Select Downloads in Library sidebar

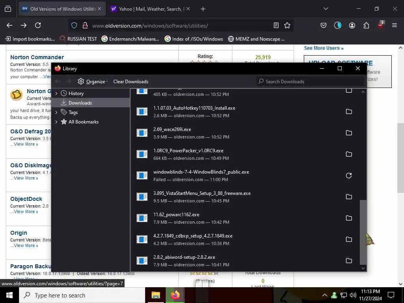coord(91,103)
